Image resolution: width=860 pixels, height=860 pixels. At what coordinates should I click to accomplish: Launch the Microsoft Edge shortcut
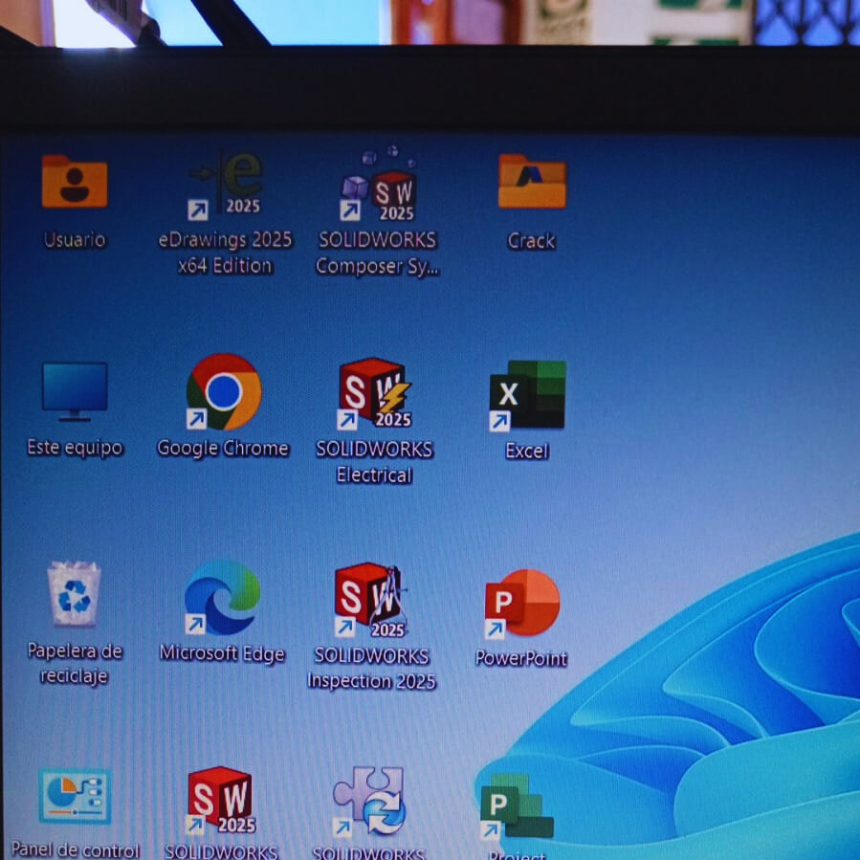click(222, 597)
